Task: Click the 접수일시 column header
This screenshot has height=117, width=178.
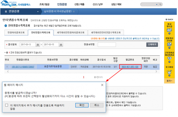Action: (x=101, y=60)
